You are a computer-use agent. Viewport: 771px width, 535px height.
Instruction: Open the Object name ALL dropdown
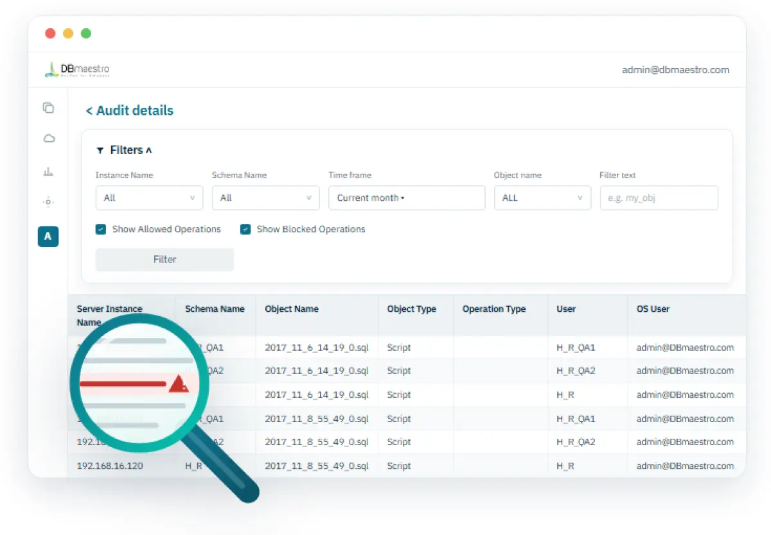click(542, 198)
